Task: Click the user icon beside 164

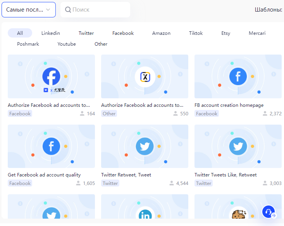Action: (82, 113)
